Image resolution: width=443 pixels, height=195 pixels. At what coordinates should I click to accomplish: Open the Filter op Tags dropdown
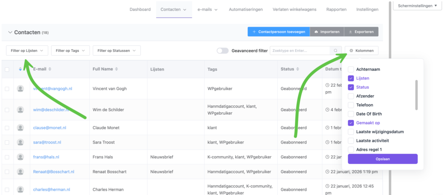coord(71,51)
